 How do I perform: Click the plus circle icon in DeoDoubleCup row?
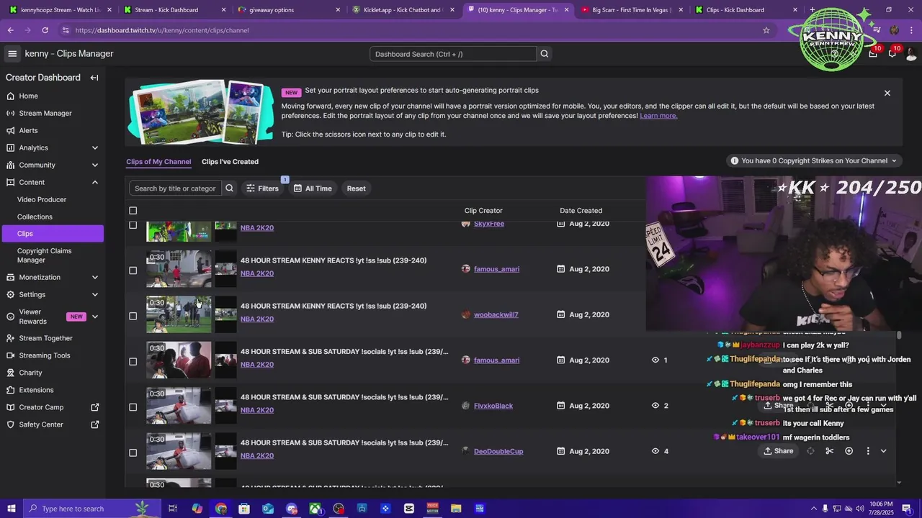tap(849, 451)
